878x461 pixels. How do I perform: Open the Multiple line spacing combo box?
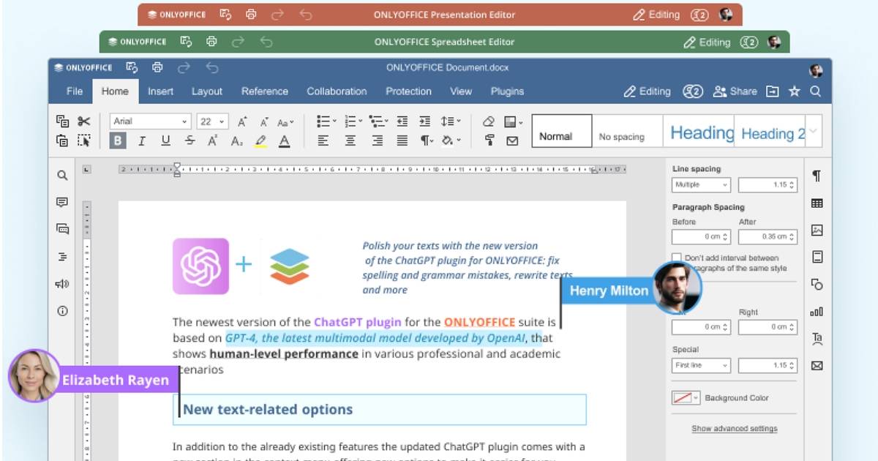pos(702,185)
